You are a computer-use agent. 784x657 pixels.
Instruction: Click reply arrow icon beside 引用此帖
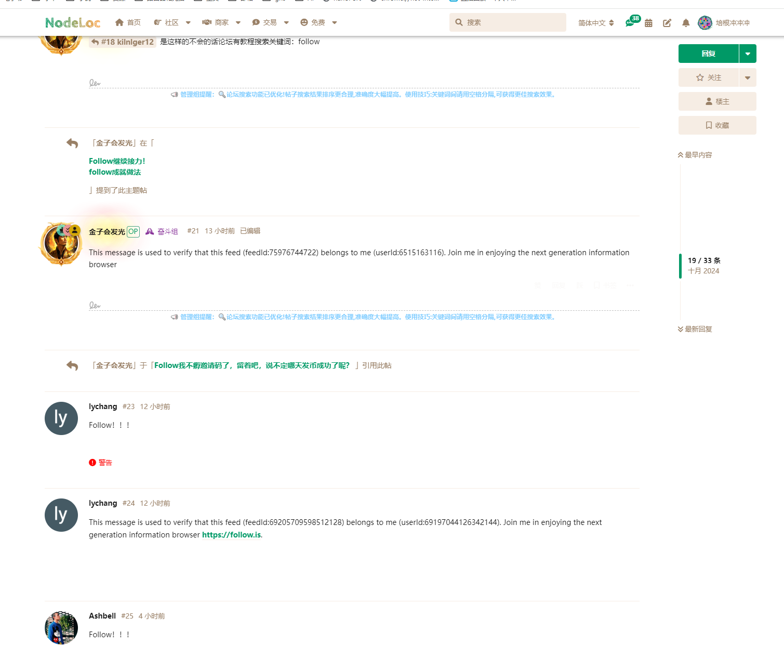coord(72,366)
